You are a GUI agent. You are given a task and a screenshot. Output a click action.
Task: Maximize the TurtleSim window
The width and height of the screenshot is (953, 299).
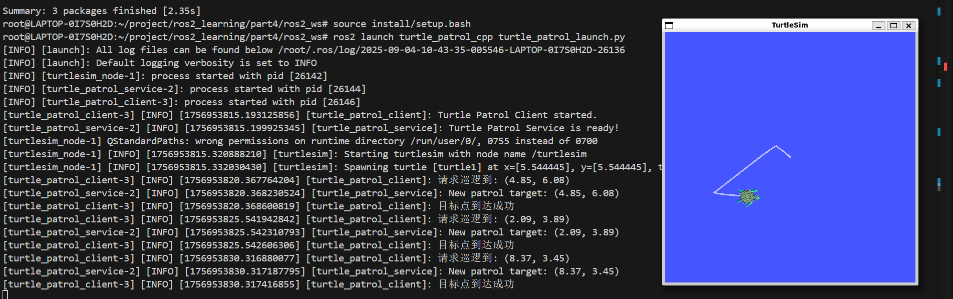click(893, 26)
